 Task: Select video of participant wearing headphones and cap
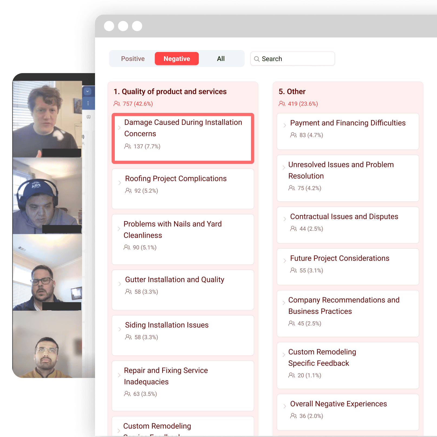click(47, 196)
